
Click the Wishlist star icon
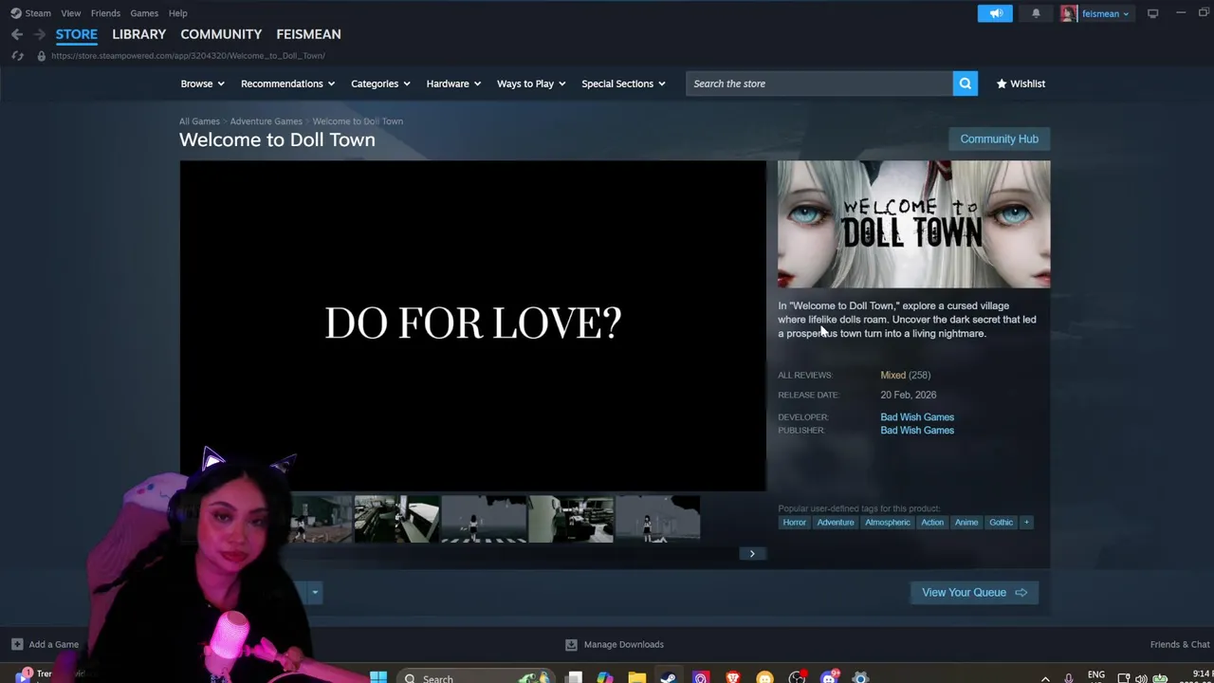pyautogui.click(x=1002, y=83)
